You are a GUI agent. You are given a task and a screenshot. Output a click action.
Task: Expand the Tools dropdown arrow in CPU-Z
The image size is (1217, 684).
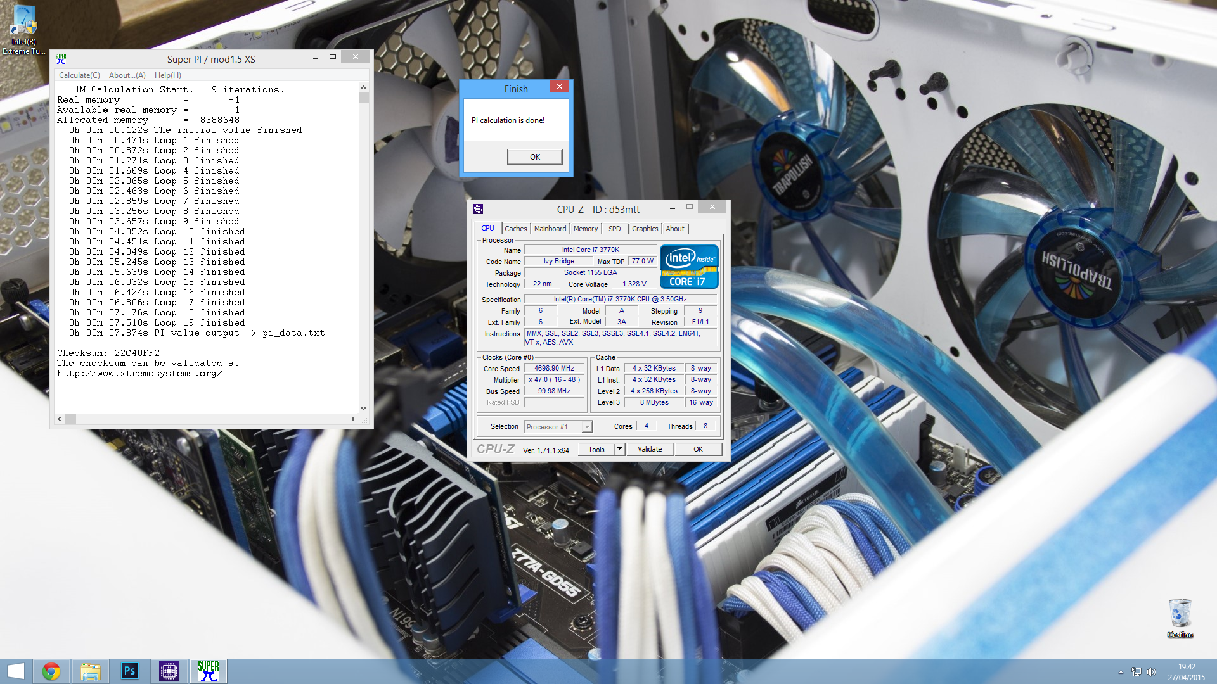point(619,450)
